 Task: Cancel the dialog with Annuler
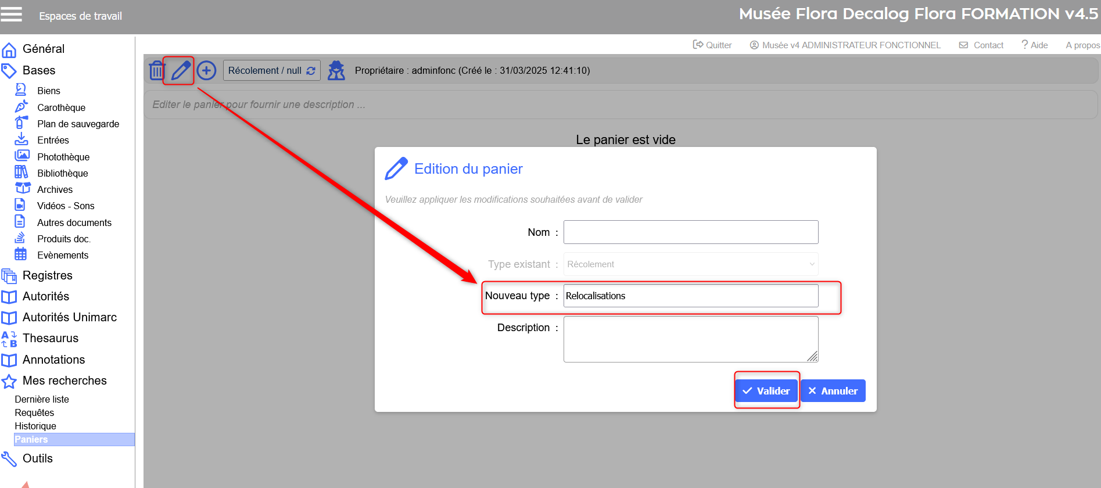pos(833,391)
